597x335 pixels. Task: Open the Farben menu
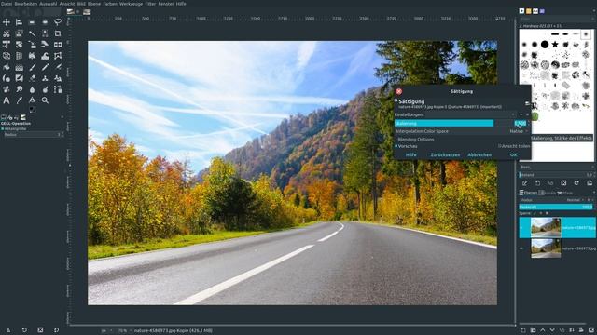pos(110,4)
